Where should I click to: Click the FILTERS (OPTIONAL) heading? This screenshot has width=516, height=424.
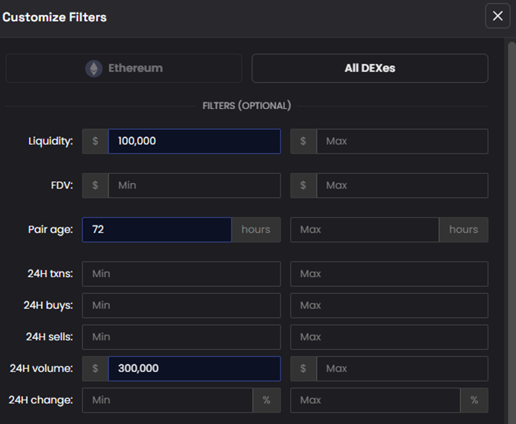(x=247, y=106)
